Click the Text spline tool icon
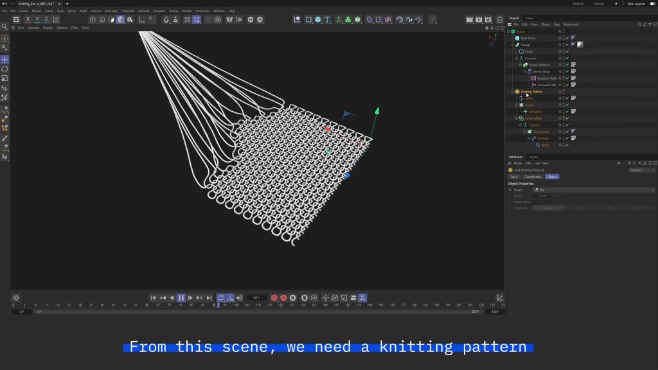Screen dimensions: 658x370 tap(327, 19)
